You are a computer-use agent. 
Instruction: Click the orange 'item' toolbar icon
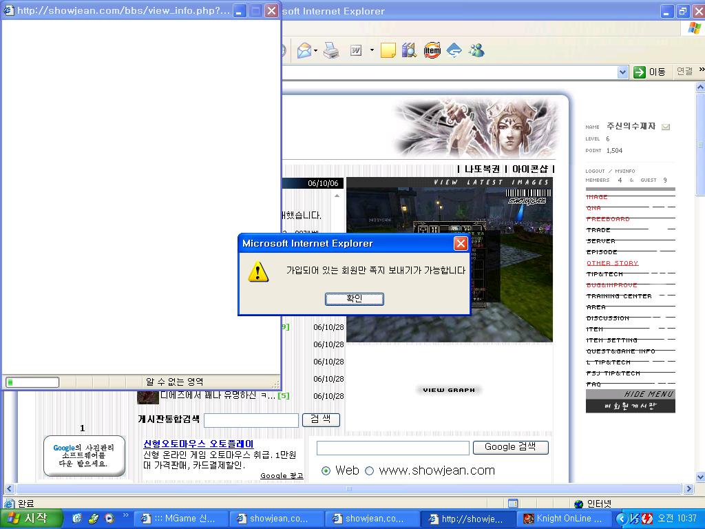432,50
